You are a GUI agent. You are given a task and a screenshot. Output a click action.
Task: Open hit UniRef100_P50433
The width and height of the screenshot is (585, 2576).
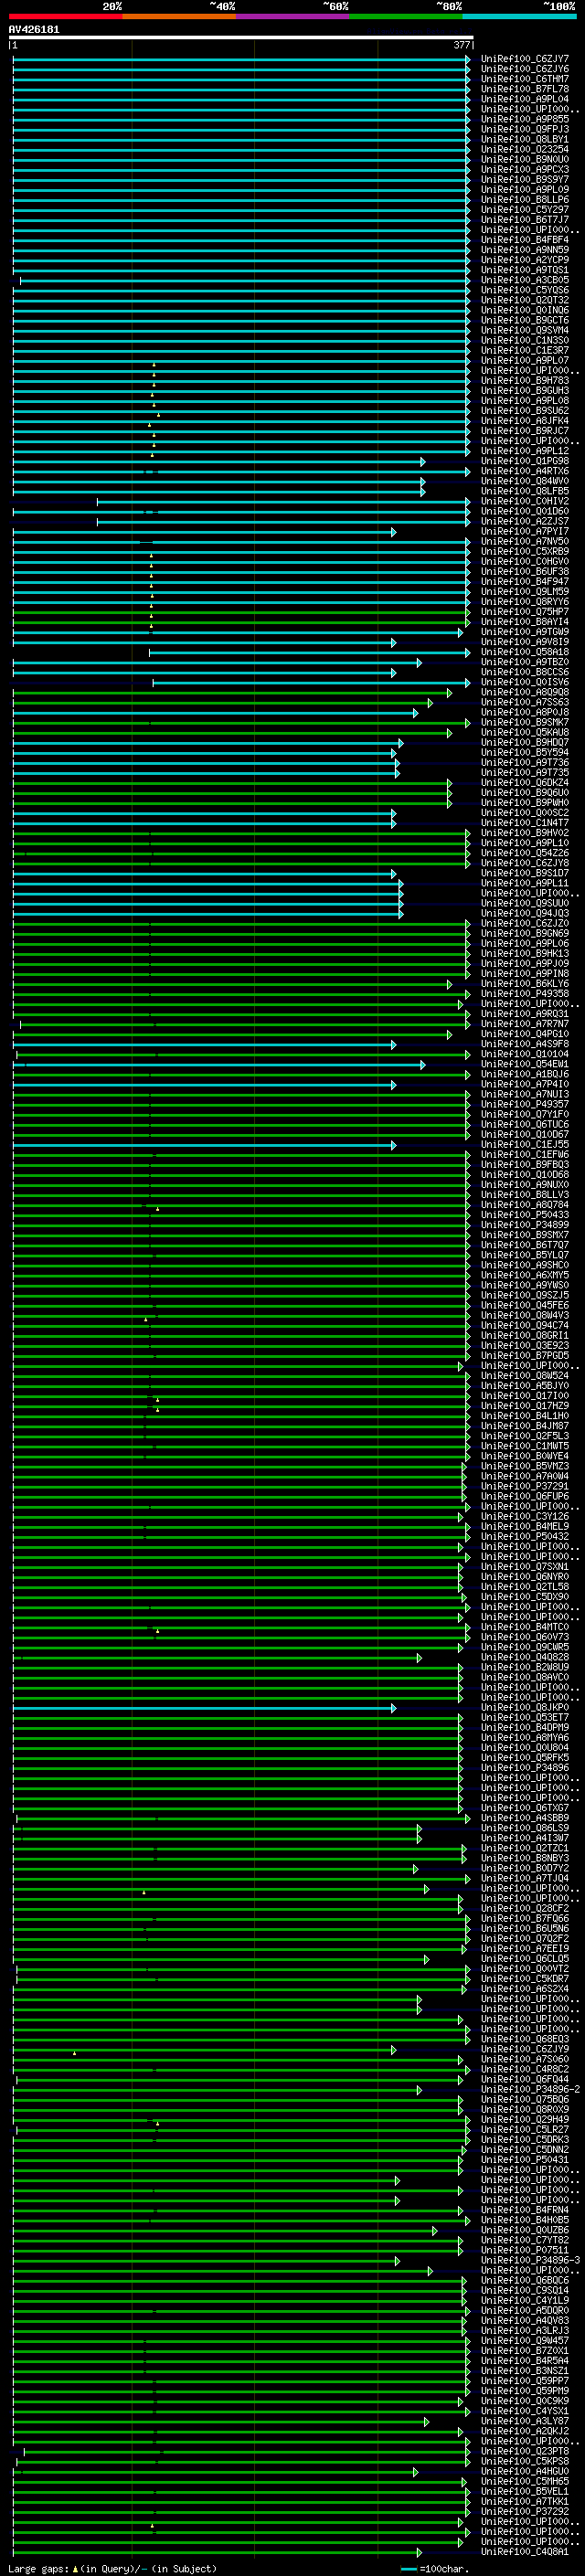(x=524, y=1215)
